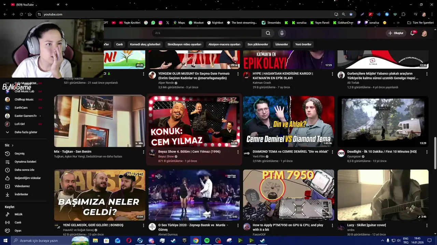
Task: Open options menu for Beyaz Show video
Action: (238, 152)
